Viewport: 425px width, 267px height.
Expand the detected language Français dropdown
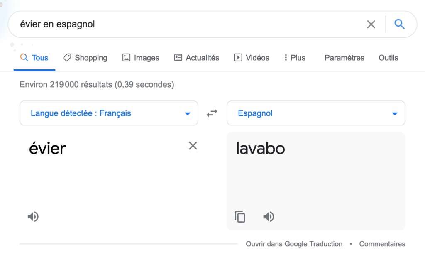click(x=109, y=113)
